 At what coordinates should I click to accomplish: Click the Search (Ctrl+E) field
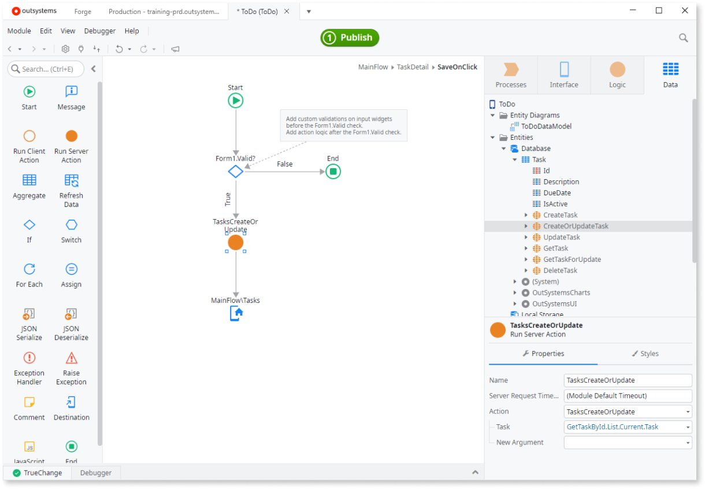coord(46,69)
